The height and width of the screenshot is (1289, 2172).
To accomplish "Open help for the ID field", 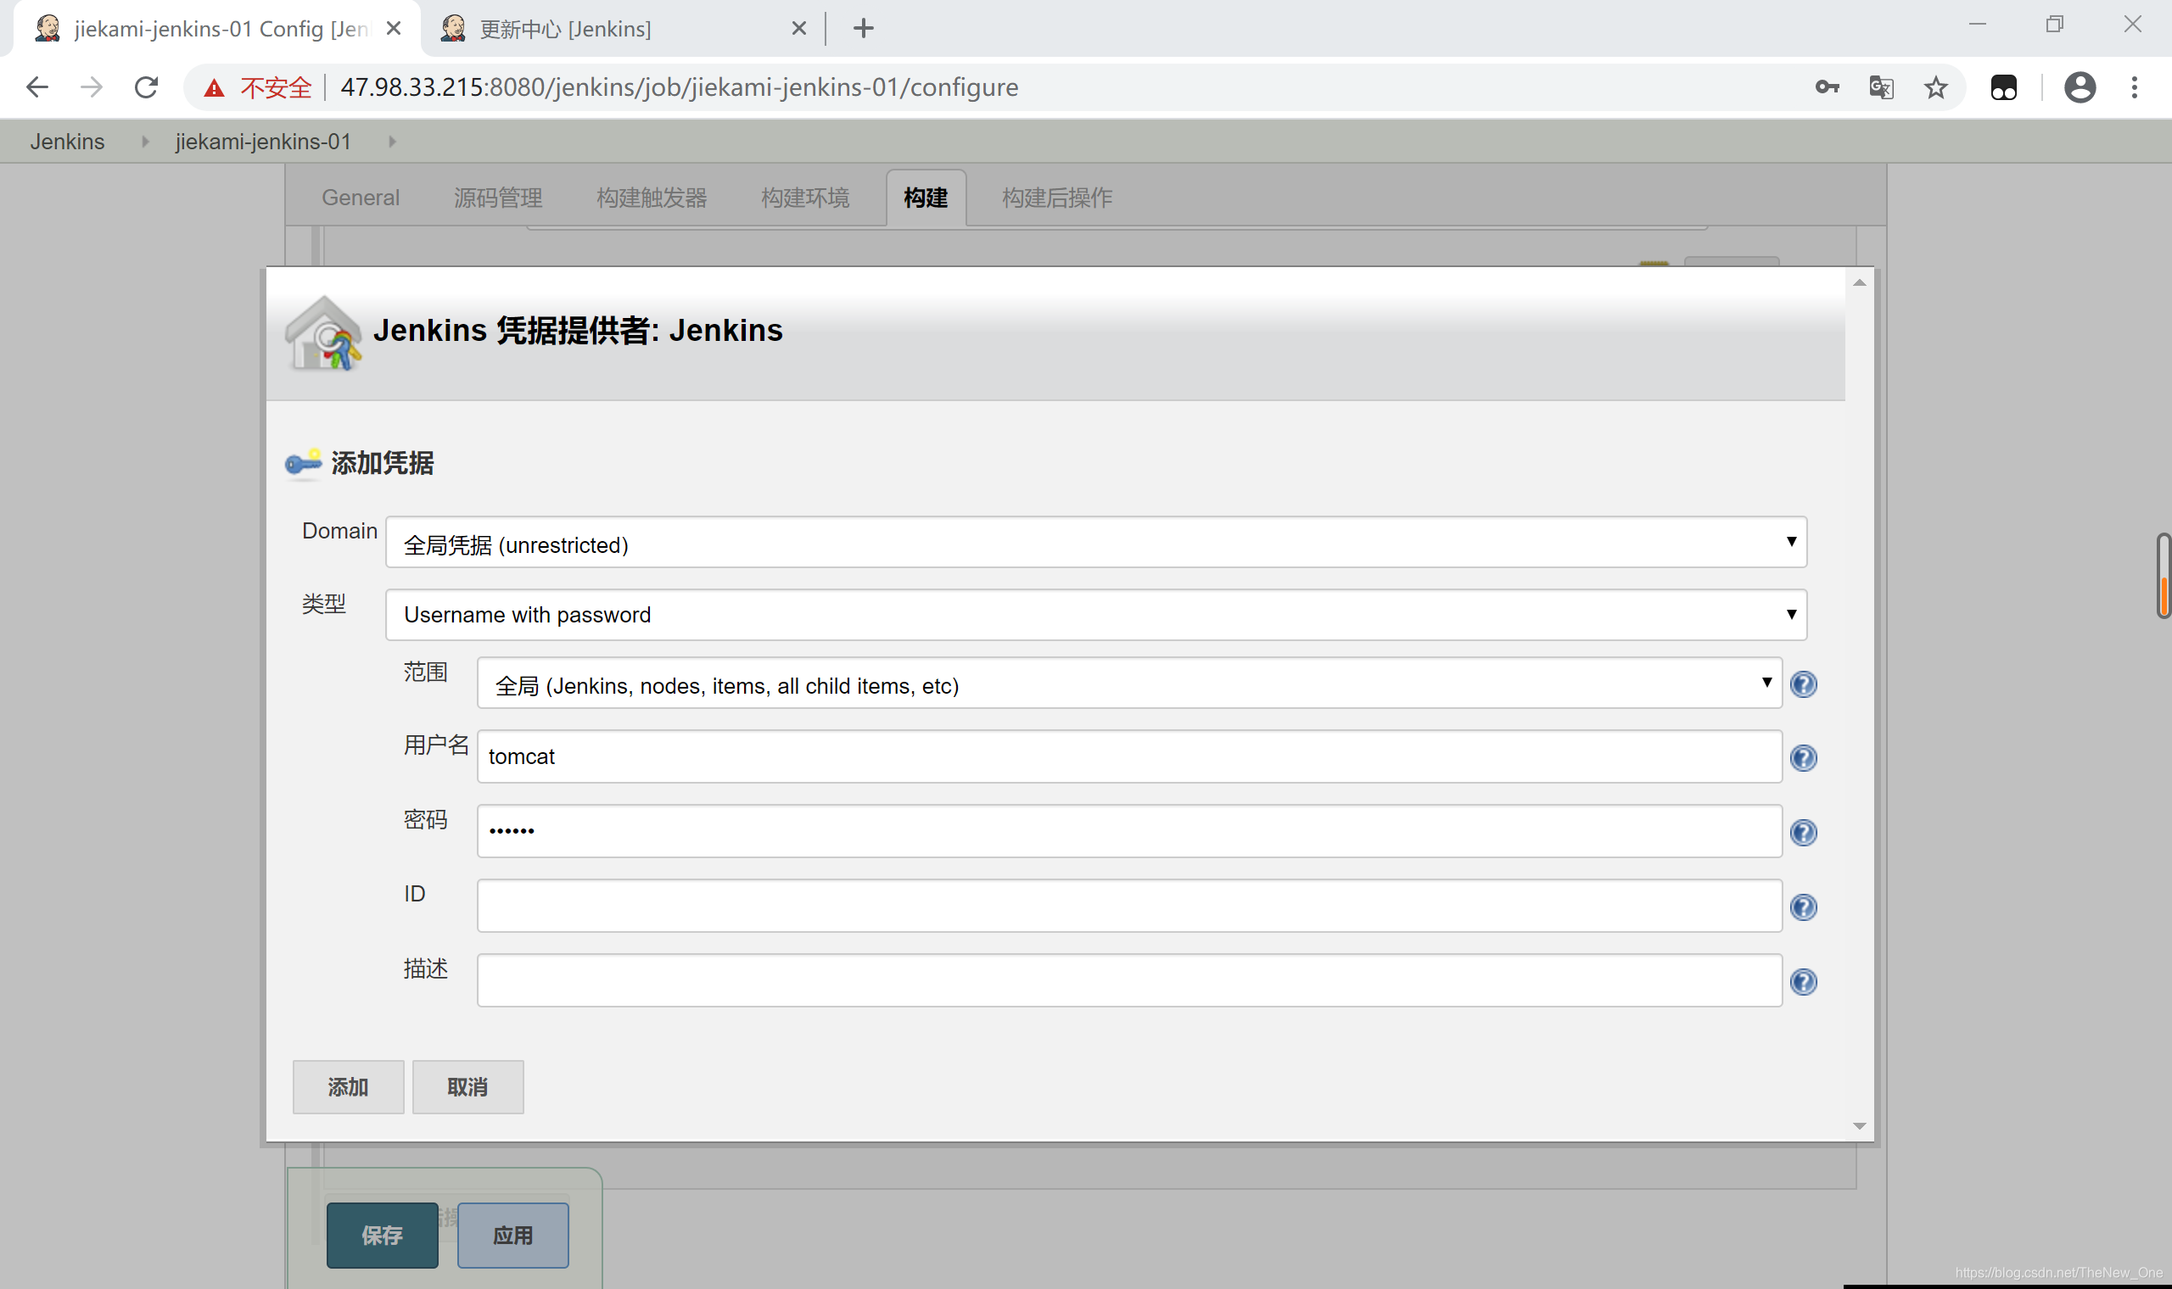I will [1804, 907].
